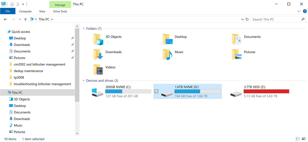Open the Recent locations dropdown arrow
This screenshot has width=308, height=142.
coord(20,19)
